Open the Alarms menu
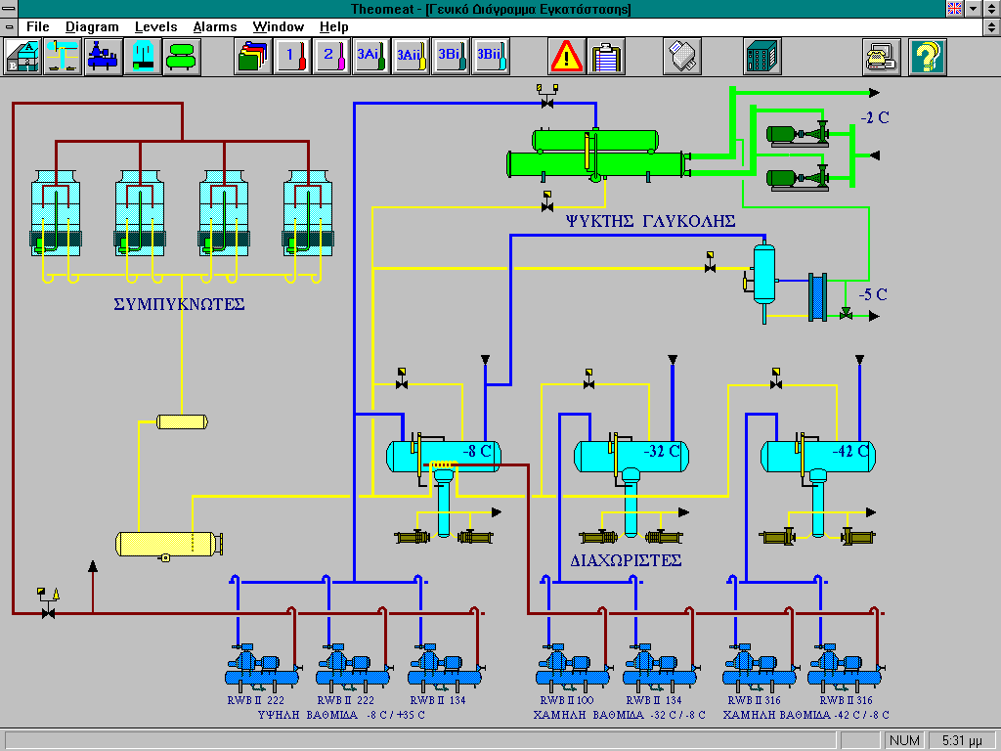The image size is (1001, 751). (x=214, y=26)
